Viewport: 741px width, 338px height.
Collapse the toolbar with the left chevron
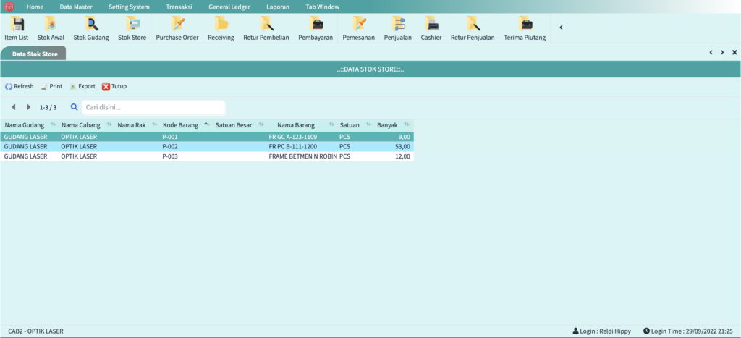click(x=562, y=28)
